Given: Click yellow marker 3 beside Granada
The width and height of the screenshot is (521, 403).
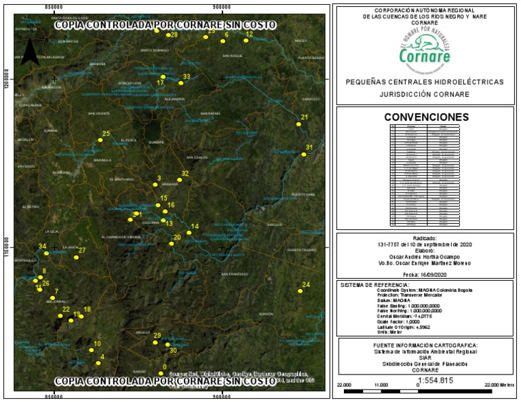Looking at the screenshot, I should click(x=155, y=185).
